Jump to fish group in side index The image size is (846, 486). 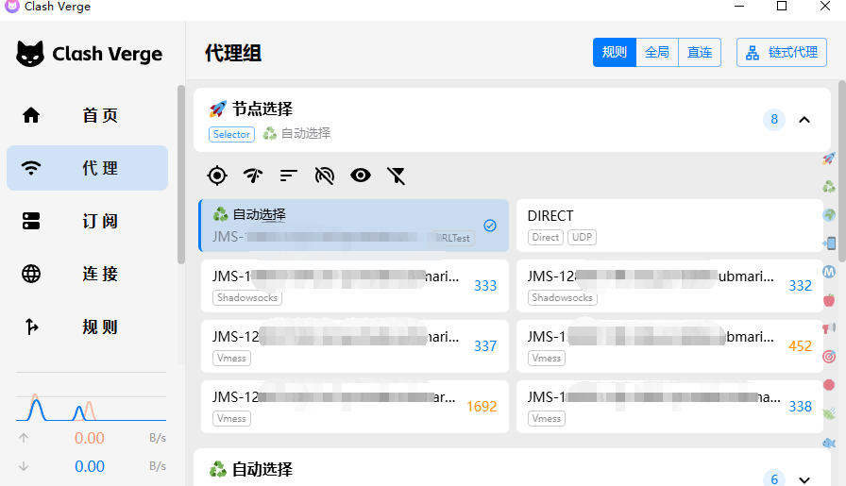(829, 443)
